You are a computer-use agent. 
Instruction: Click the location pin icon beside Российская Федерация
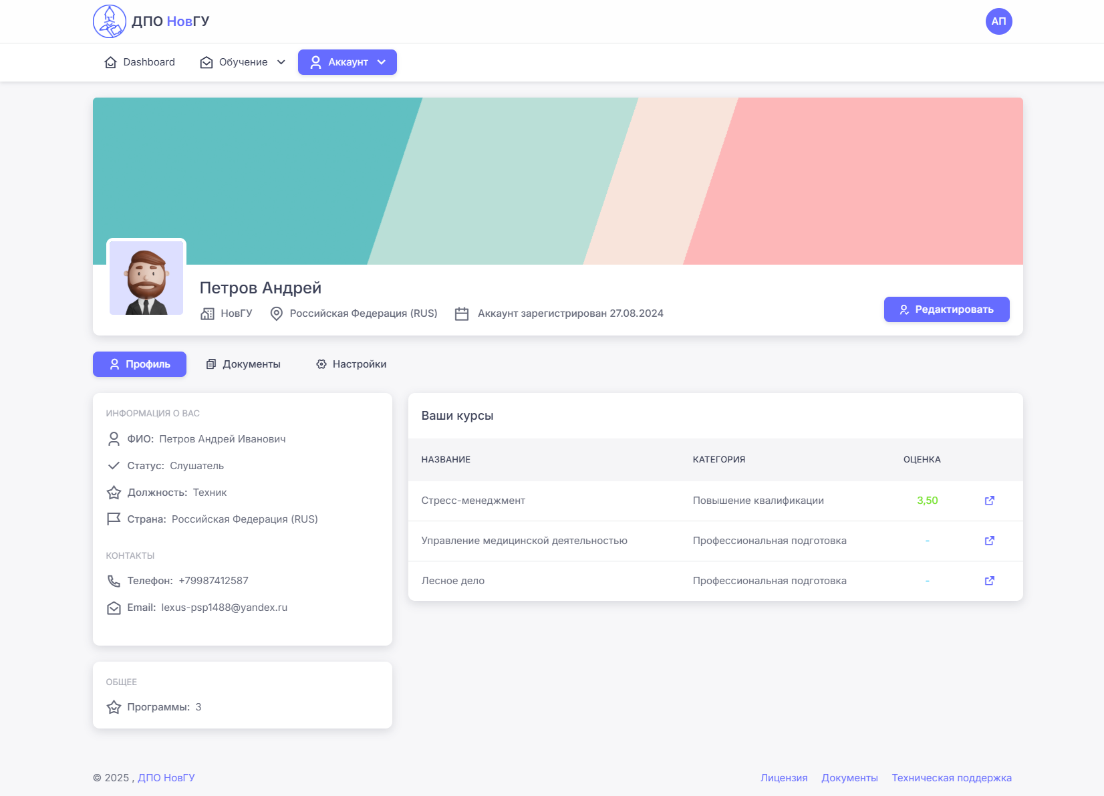pos(276,313)
